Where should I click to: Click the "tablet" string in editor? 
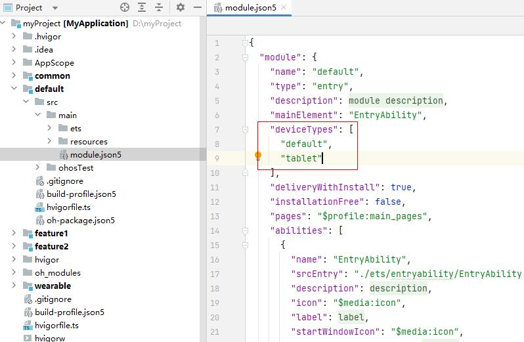tap(301, 158)
